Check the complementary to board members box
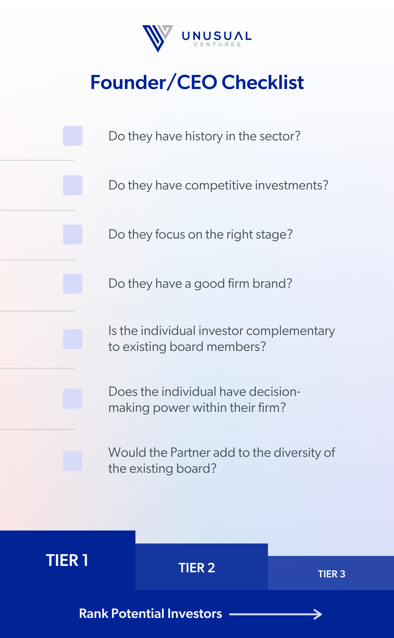Viewport: 394px width, 638px height. (73, 339)
